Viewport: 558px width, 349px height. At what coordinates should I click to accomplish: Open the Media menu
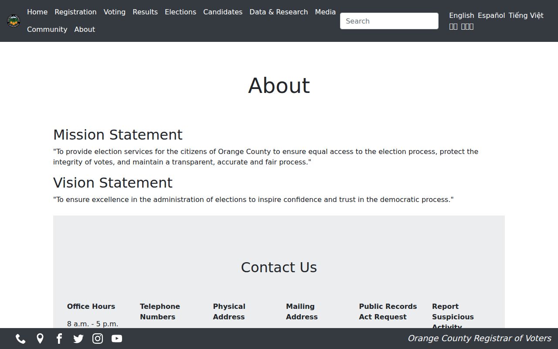[x=325, y=12]
